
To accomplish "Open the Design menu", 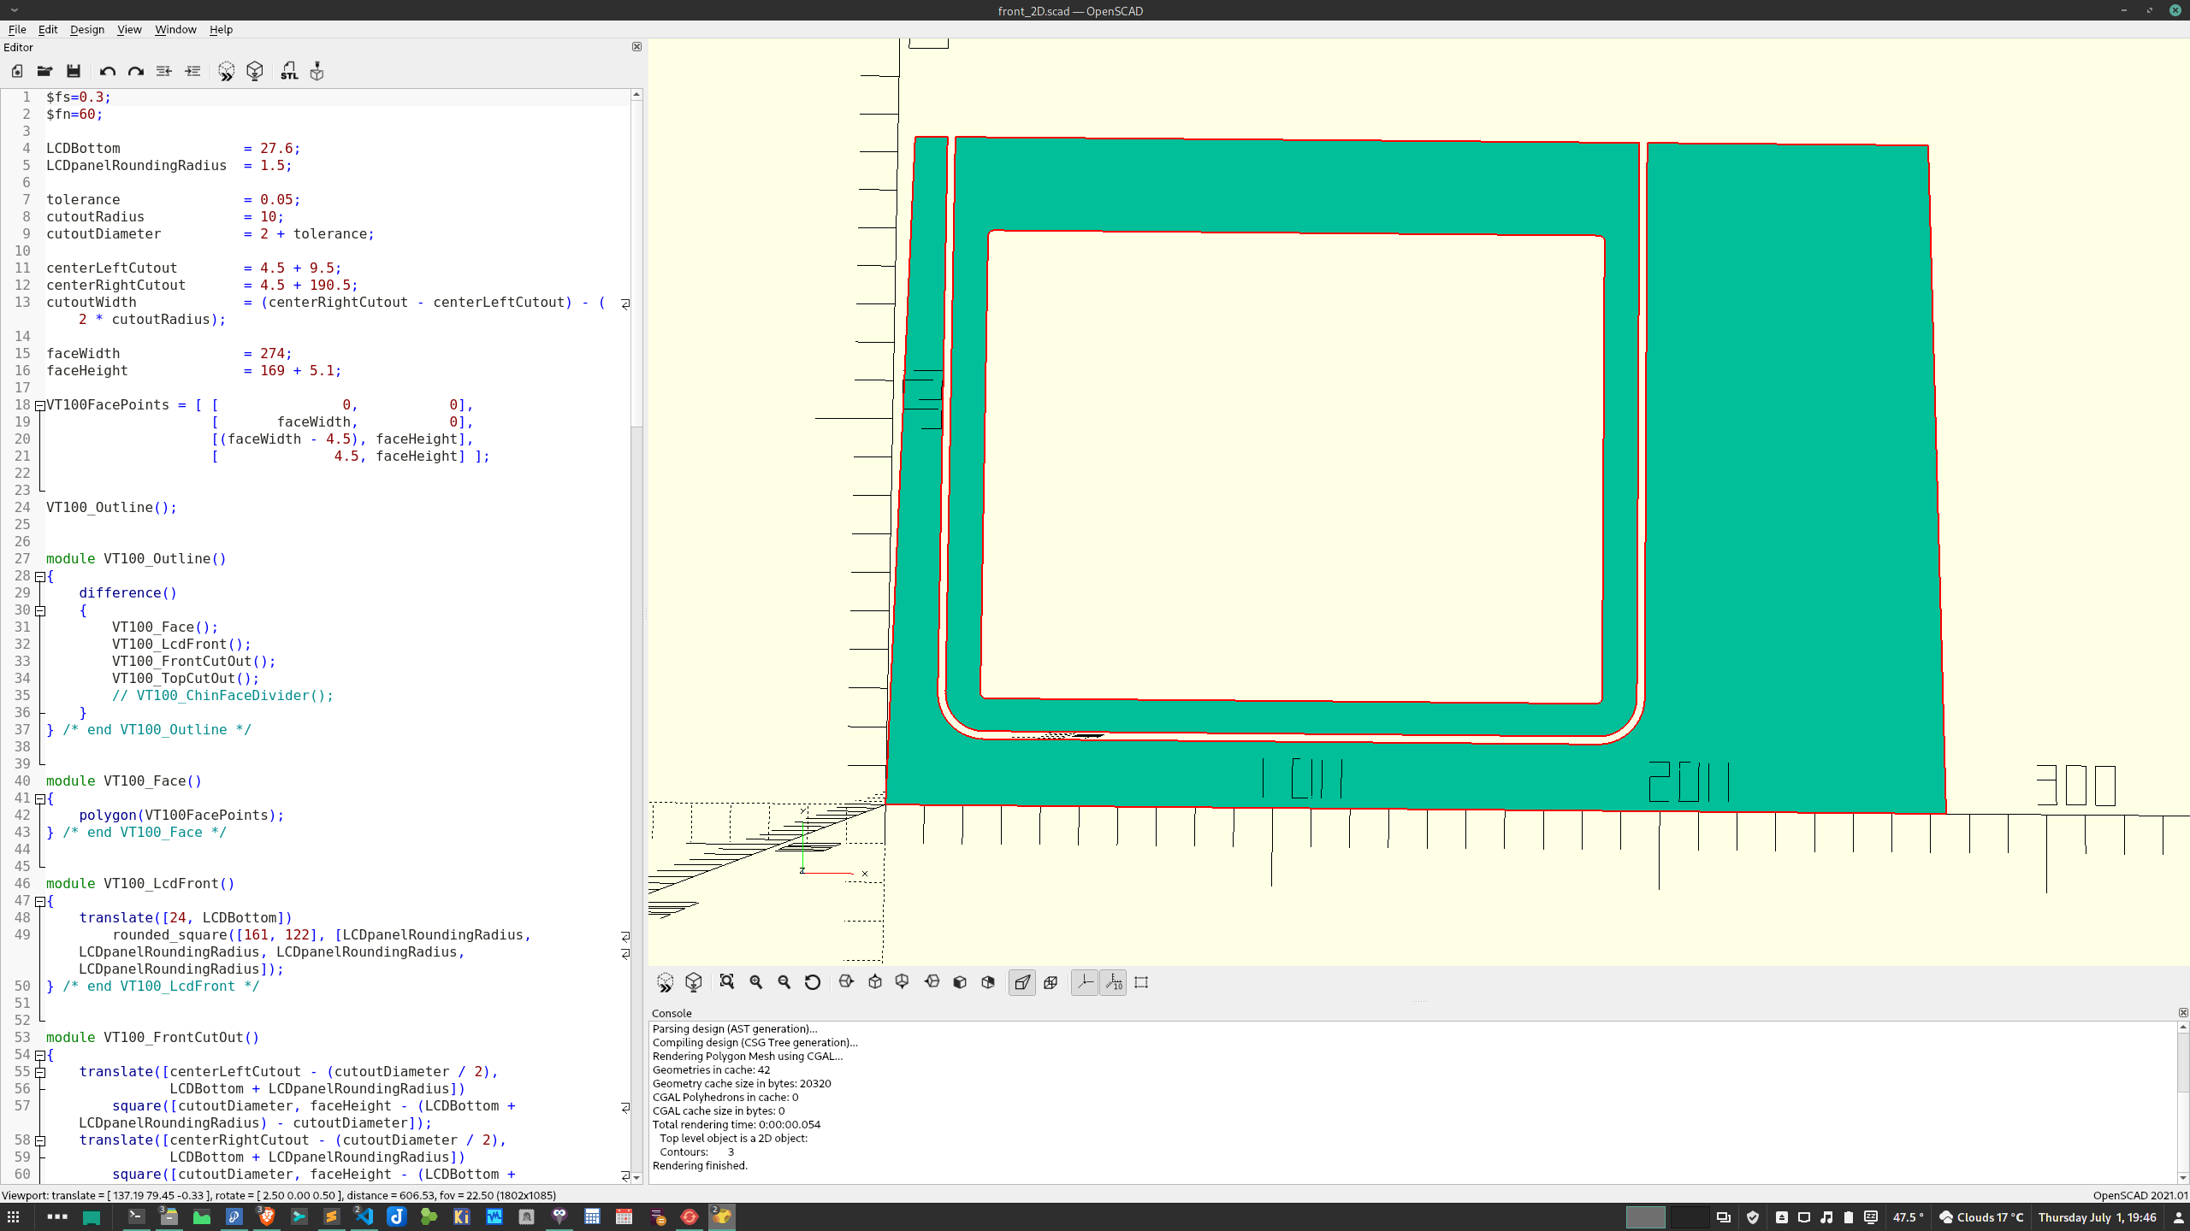I will [86, 29].
